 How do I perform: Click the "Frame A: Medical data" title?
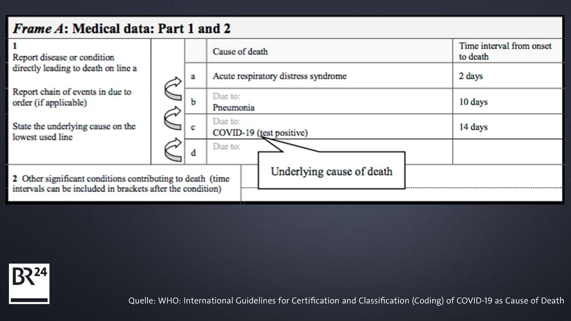point(122,29)
